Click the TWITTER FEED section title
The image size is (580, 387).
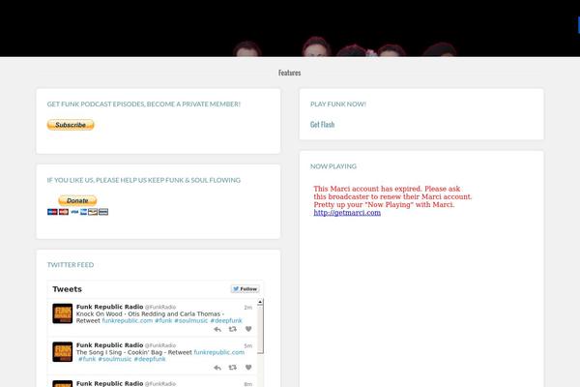click(71, 265)
